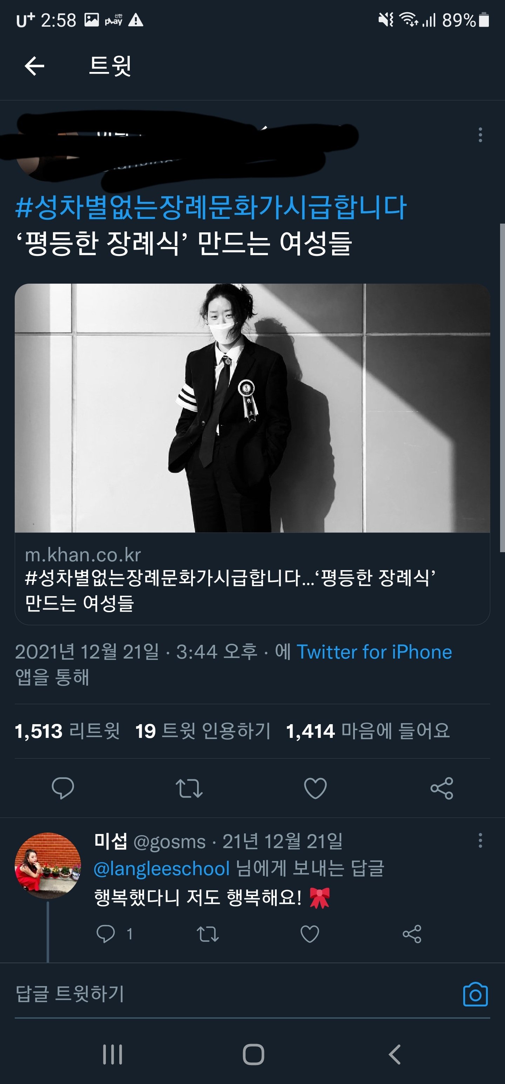The width and height of the screenshot is (505, 1084).
Task: Tap the reply bubble icon on main tweet
Action: (x=63, y=788)
